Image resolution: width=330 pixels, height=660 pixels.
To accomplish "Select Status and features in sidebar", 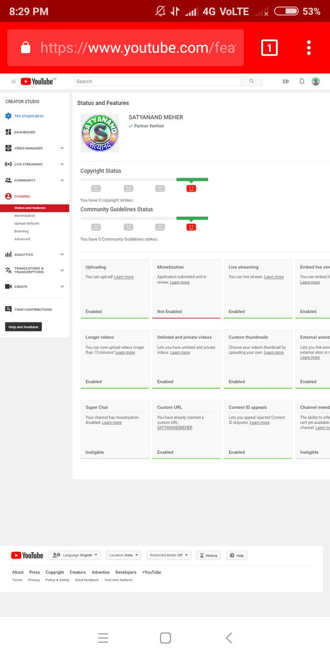I will click(35, 208).
